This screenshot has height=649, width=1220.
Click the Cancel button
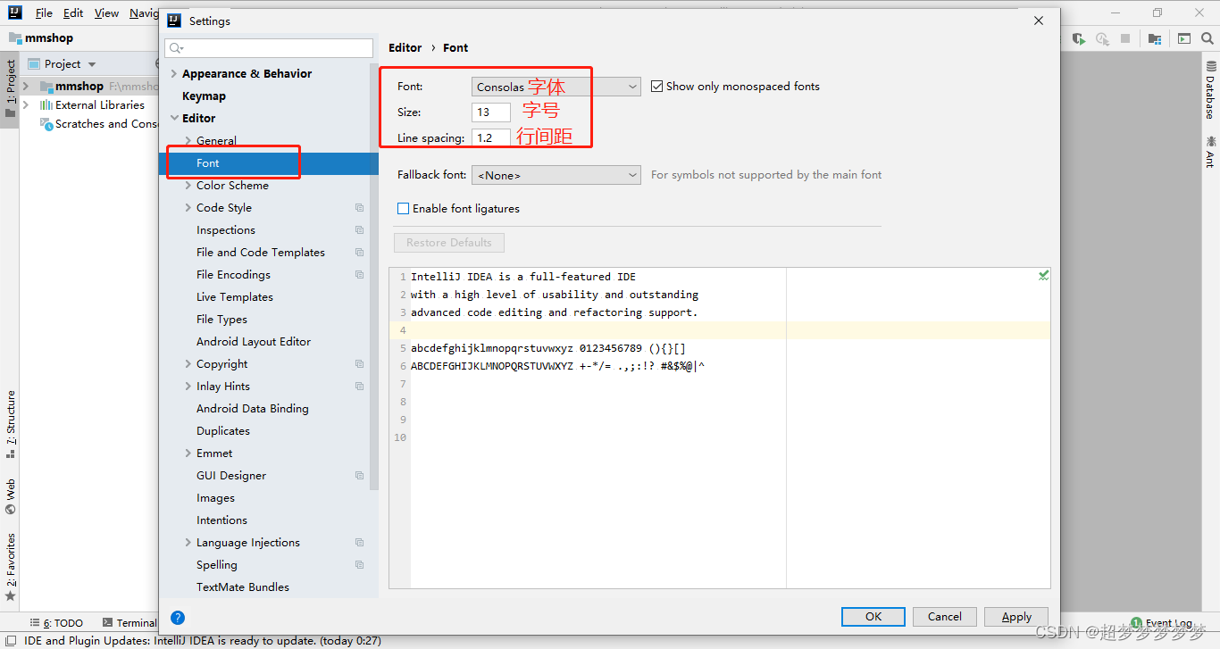coord(945,617)
